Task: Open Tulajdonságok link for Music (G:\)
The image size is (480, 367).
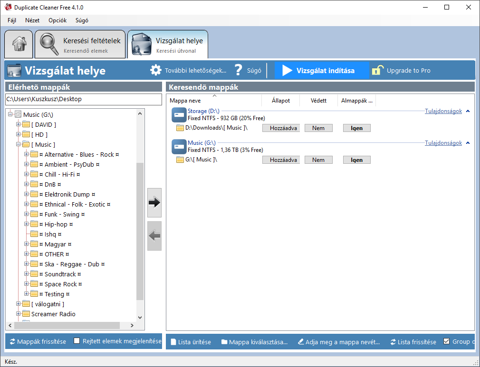Action: (443, 143)
